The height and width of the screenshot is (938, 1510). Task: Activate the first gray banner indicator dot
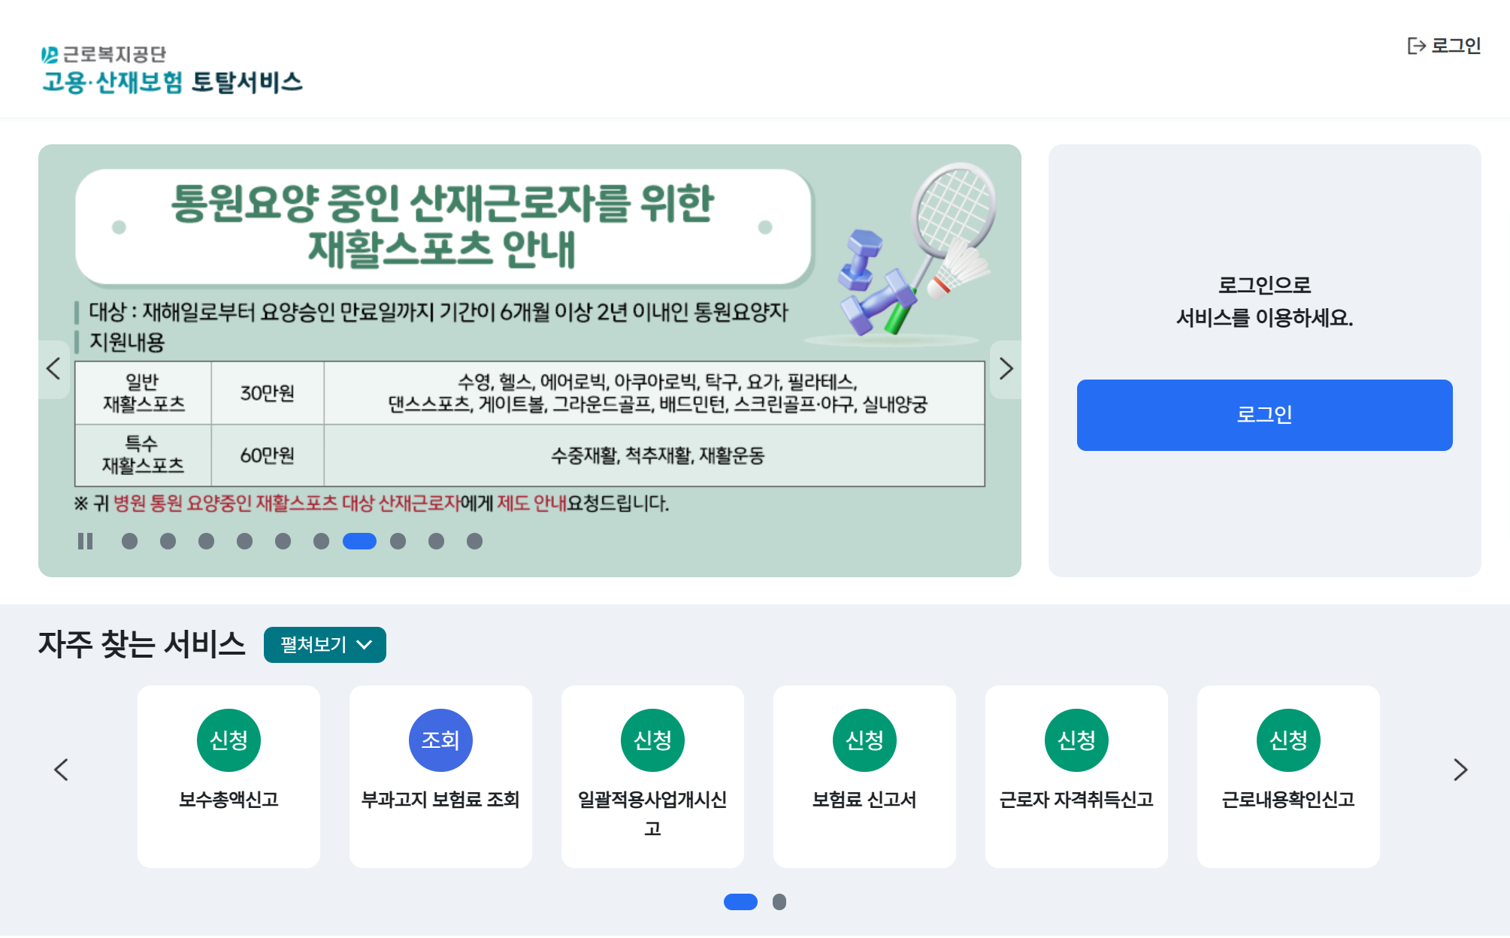pyautogui.click(x=129, y=541)
